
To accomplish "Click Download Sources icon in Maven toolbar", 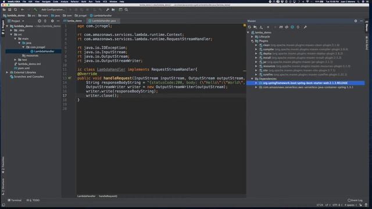I will pyautogui.click(x=261, y=27).
